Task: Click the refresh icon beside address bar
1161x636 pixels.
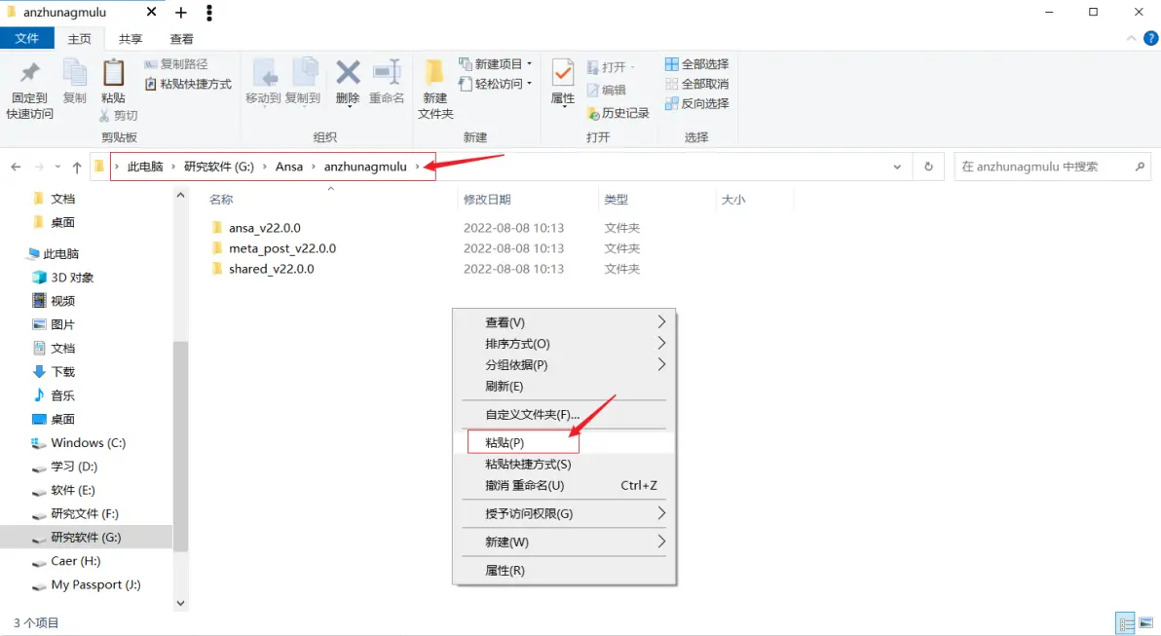Action: pos(928,167)
